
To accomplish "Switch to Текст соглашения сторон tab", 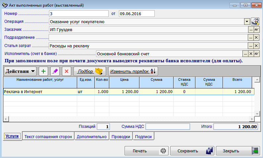I will (48, 136).
